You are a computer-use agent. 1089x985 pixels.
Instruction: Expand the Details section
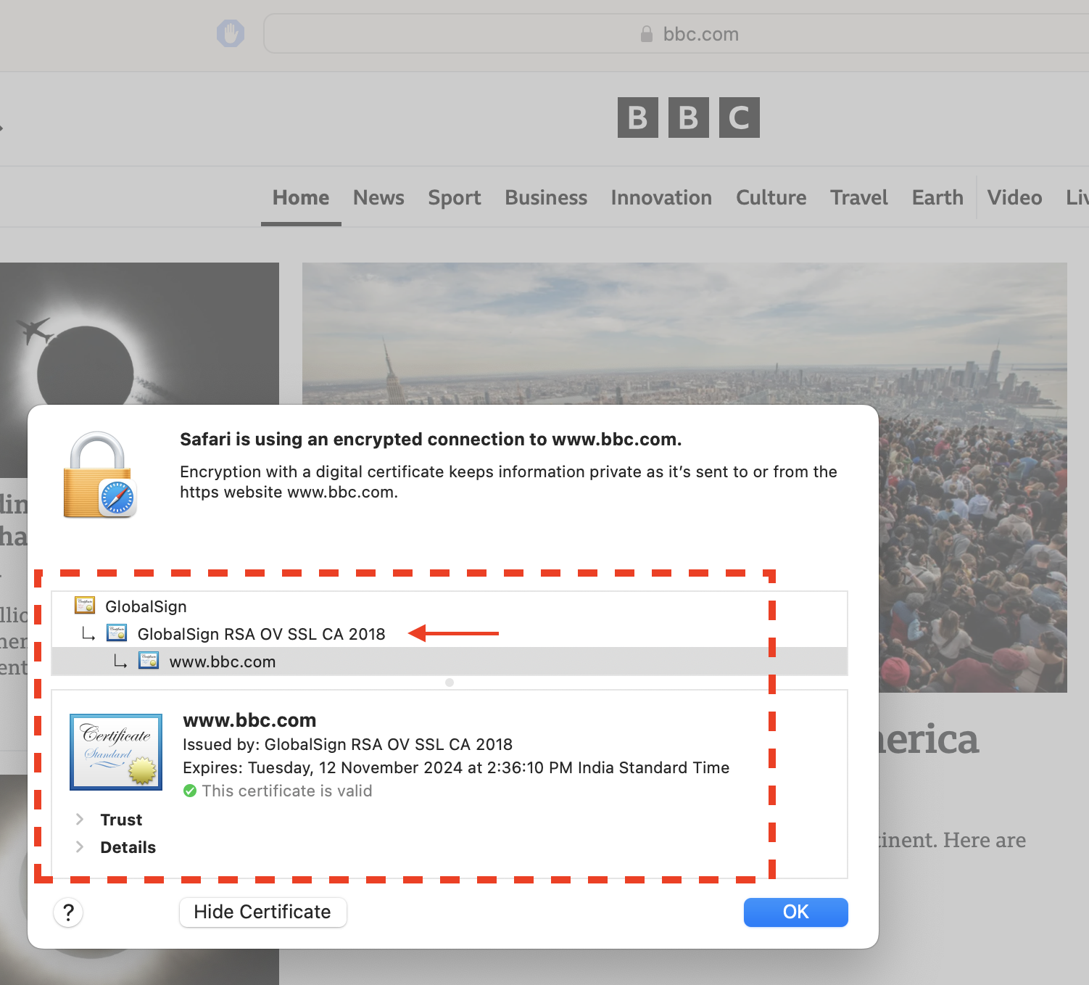[80, 846]
